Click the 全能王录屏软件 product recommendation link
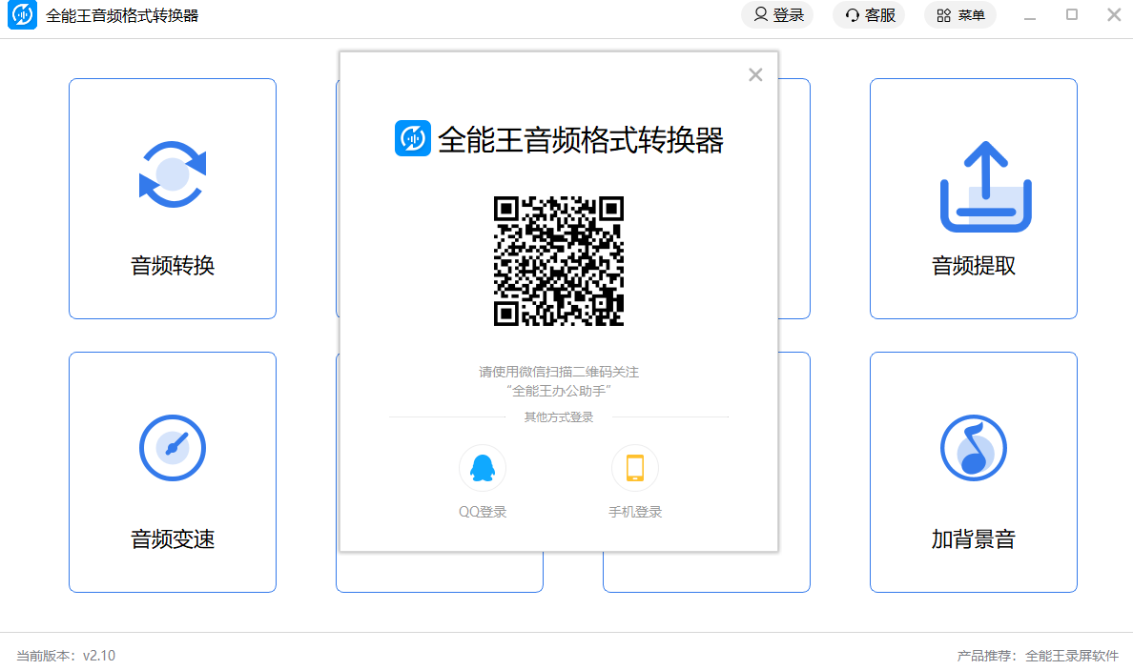The width and height of the screenshot is (1133, 670). tap(1072, 656)
